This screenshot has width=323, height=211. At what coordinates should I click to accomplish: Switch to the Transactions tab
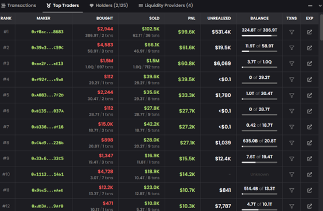(19, 6)
